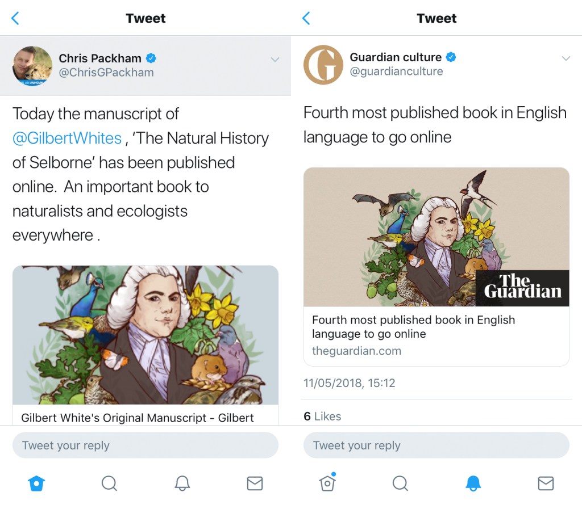Tap the reply field under Guardian tweet

[x=436, y=445]
